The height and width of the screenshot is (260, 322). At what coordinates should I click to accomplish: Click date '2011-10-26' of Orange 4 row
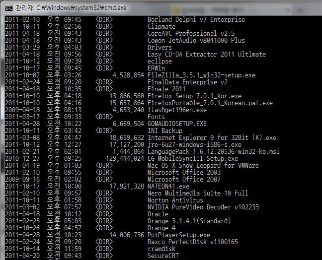pyautogui.click(x=22, y=228)
